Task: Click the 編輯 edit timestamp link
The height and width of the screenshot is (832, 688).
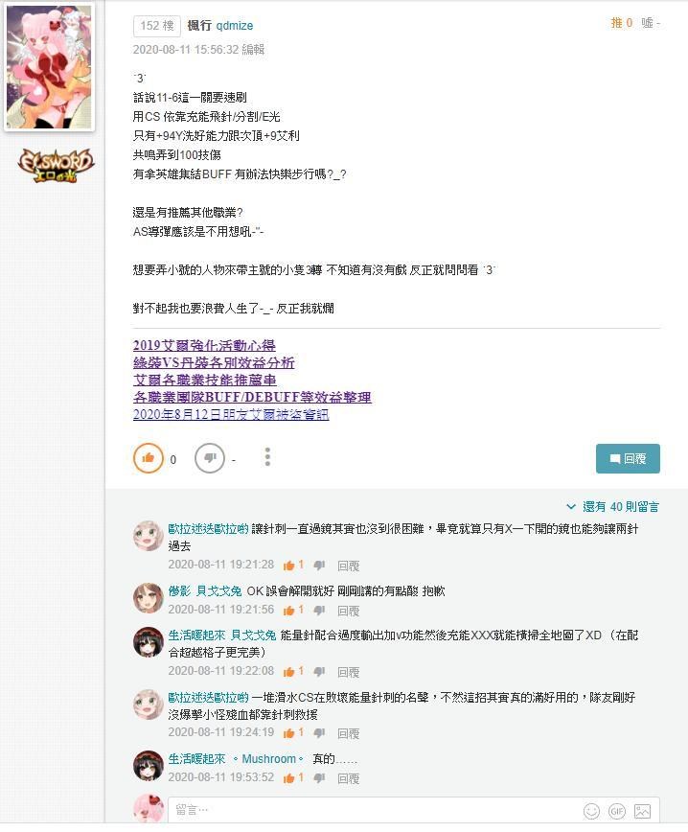Action: tap(253, 49)
